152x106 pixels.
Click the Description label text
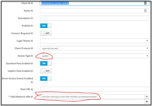(24, 18)
